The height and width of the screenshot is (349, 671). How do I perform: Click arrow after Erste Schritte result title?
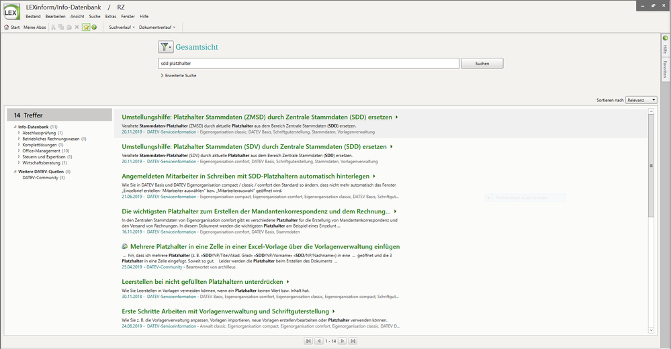333,311
